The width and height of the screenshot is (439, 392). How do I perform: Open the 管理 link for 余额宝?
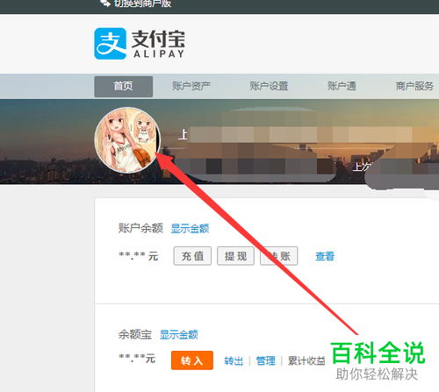pos(265,361)
